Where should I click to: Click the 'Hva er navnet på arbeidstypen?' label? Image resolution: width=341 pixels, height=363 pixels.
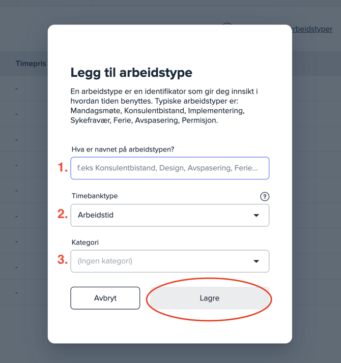(x=123, y=149)
